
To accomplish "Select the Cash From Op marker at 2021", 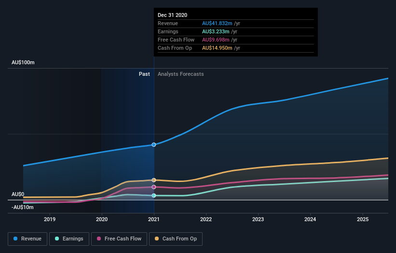I will [154, 180].
